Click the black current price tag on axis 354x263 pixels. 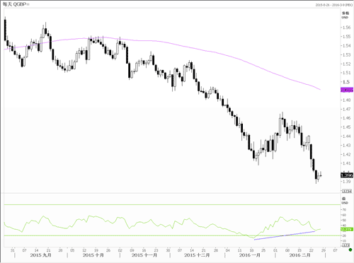pyautogui.click(x=347, y=175)
